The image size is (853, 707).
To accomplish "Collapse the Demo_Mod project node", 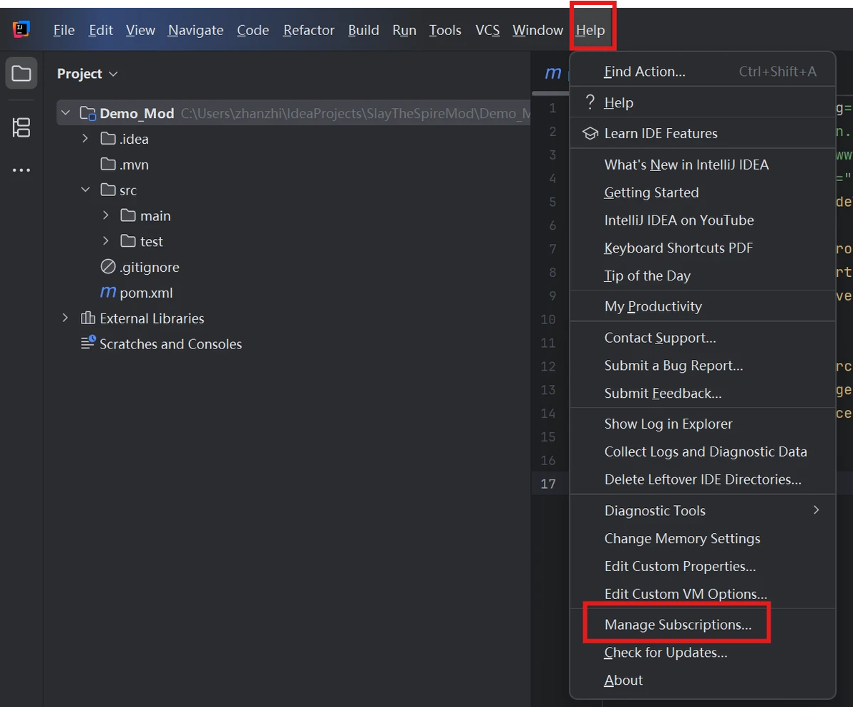I will click(66, 112).
